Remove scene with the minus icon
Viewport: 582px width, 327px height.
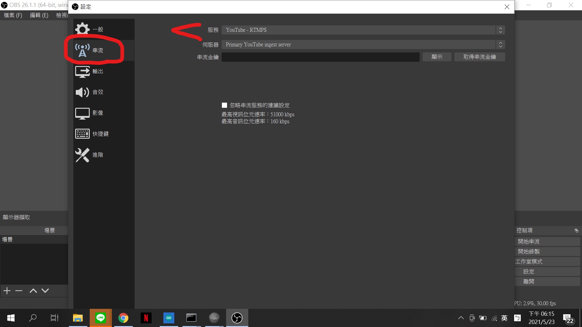pos(19,291)
